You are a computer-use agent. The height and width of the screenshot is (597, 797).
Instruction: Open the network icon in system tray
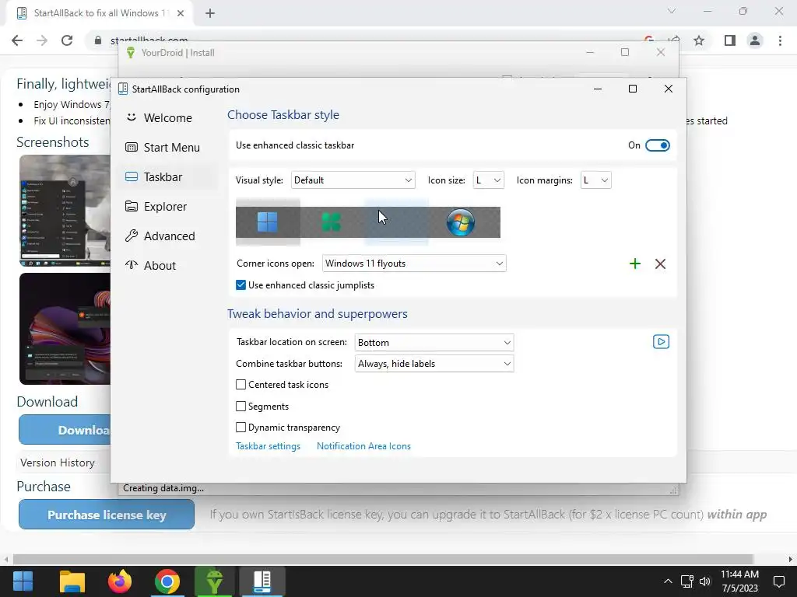(x=686, y=581)
